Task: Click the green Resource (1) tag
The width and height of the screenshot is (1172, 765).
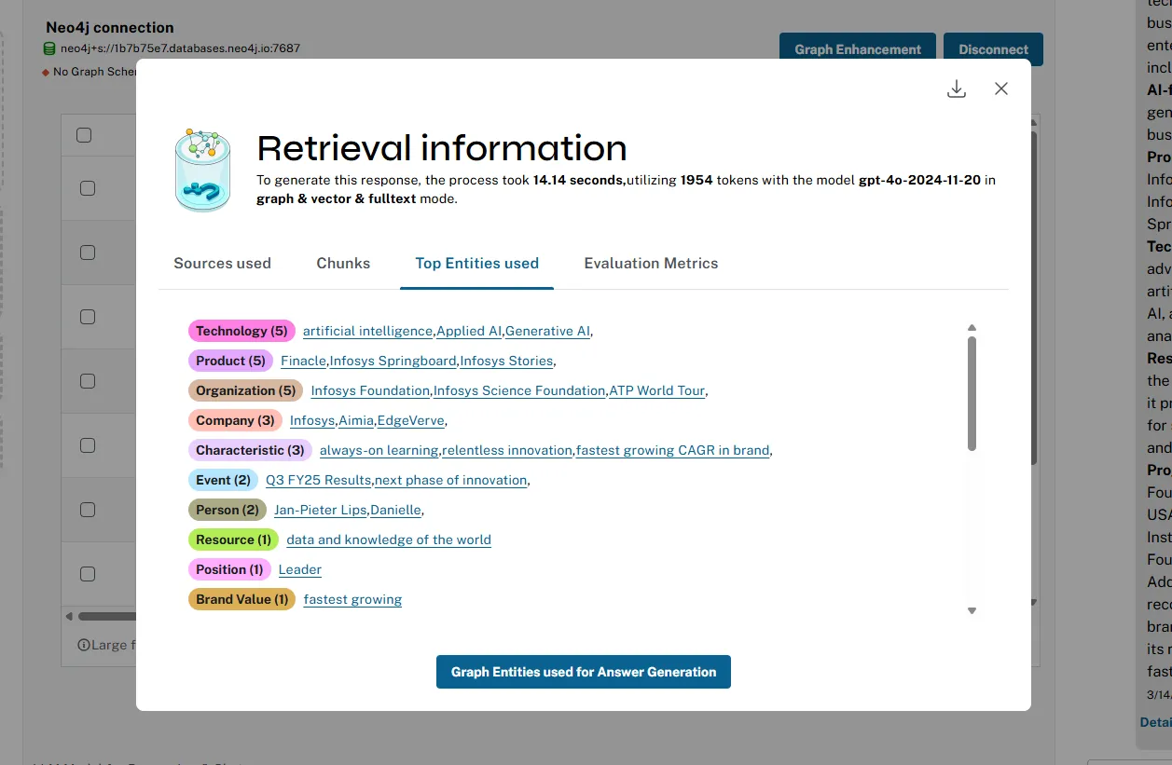Action: (233, 540)
